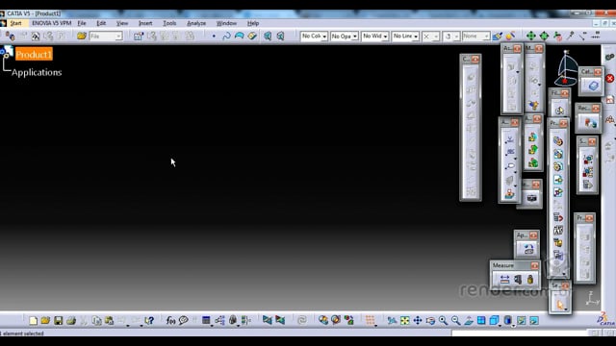Click the Select arrow tool in Select toolbar
Screen dimensions: 616x346
point(560,305)
